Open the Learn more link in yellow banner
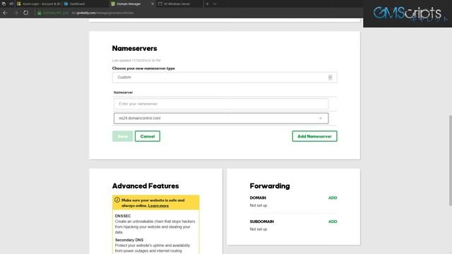This screenshot has height=254, width=452. pos(158,205)
